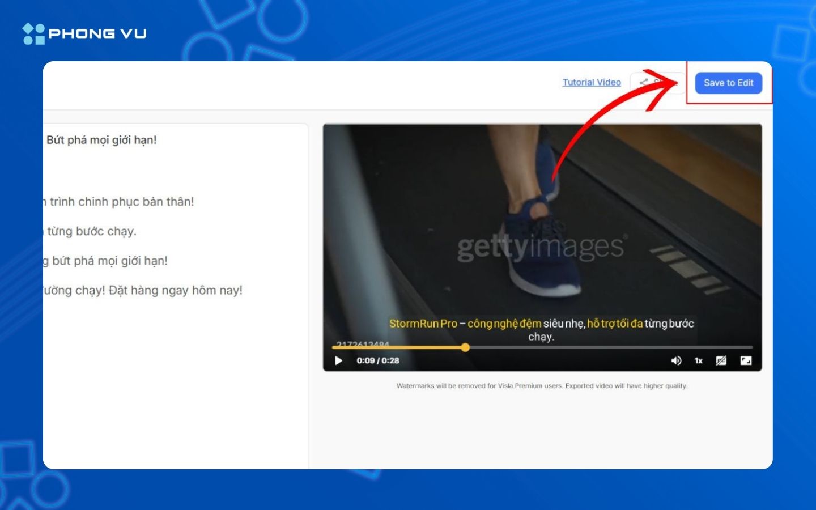Toggle the video subtitles icon
This screenshot has width=816, height=510.
point(721,360)
